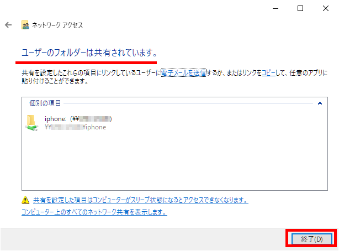Click the コピー link to copy the link
The image size is (339, 251).
point(268,73)
